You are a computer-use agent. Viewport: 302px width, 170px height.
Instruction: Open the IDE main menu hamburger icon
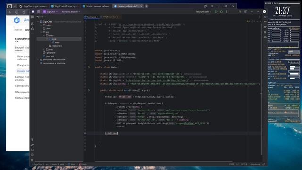tap(39, 12)
